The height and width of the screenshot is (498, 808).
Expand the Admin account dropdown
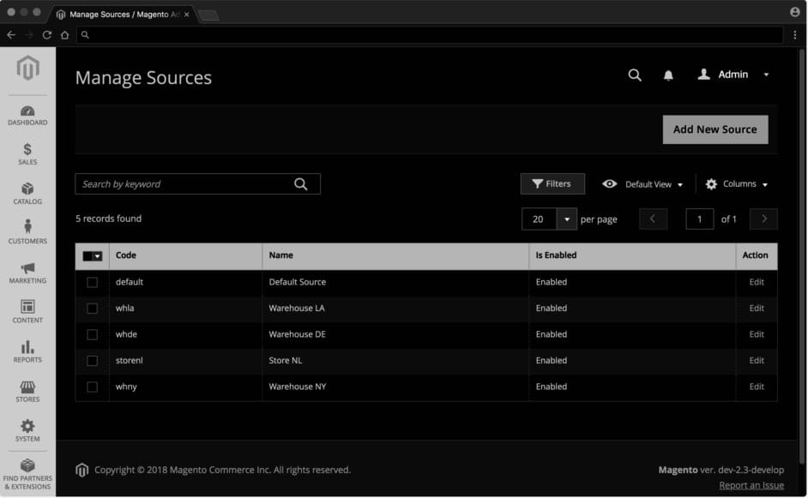[733, 75]
